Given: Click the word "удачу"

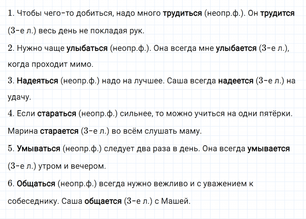Looking at the screenshot, I should pyautogui.click(x=18, y=98).
